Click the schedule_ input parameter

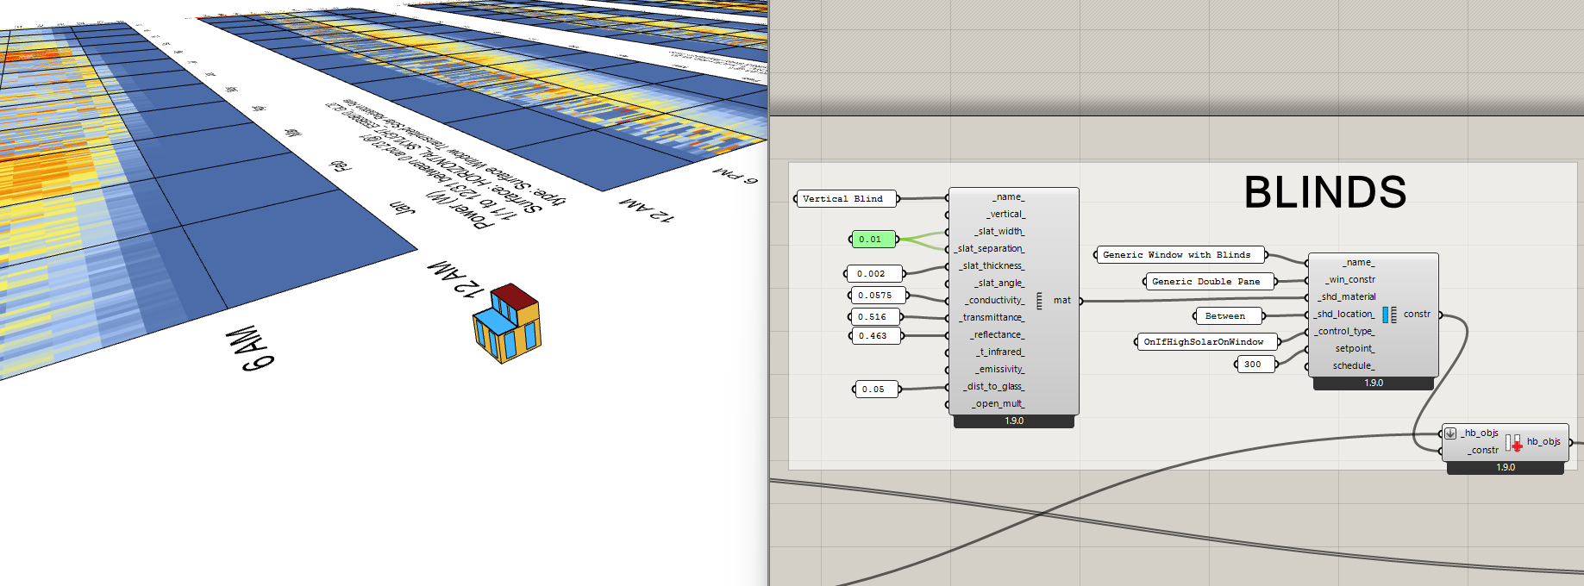coord(1353,366)
